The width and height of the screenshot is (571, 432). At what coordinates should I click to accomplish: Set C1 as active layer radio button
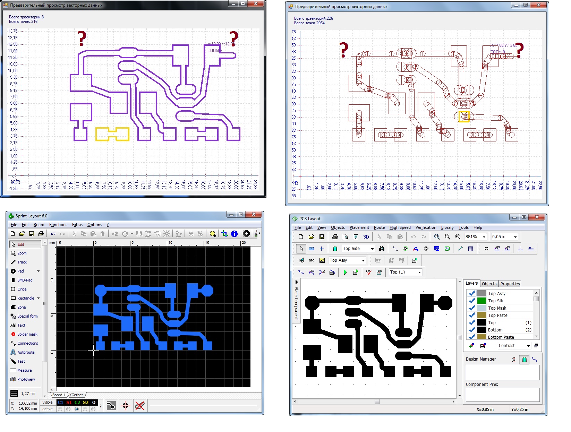[60, 409]
